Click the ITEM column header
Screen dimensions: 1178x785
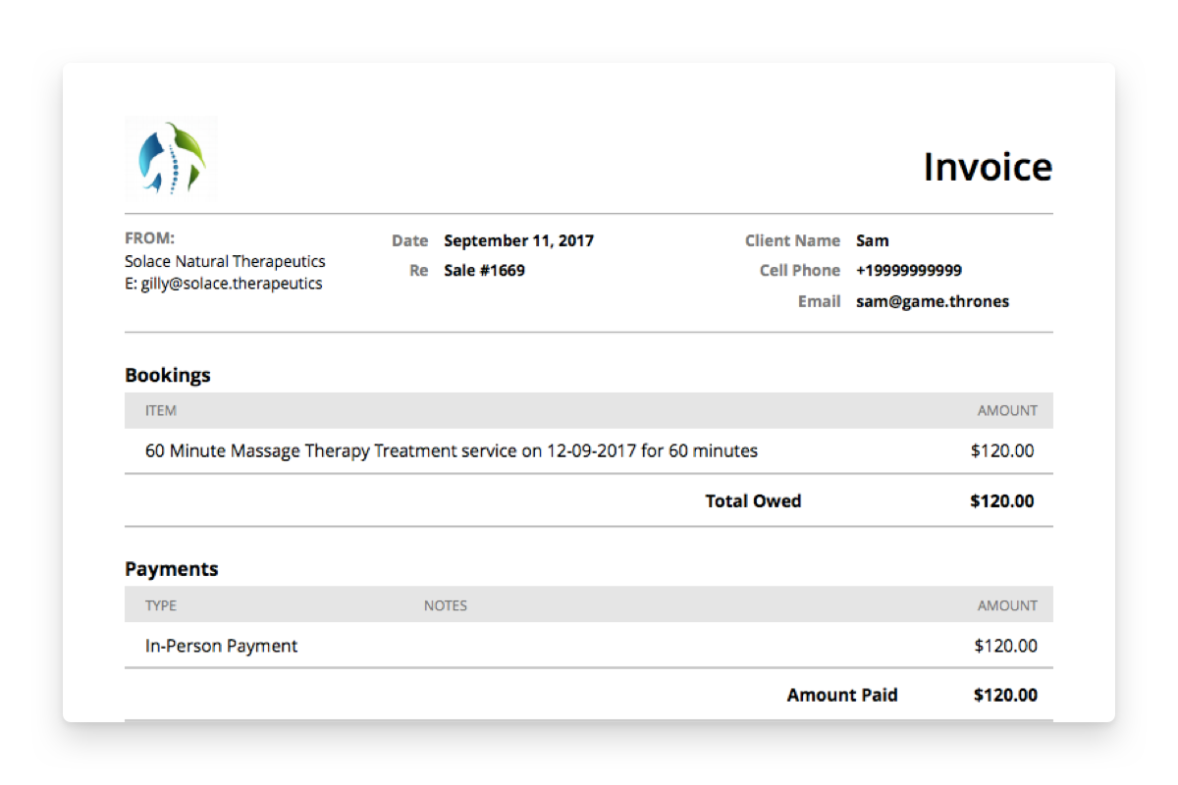pyautogui.click(x=161, y=410)
